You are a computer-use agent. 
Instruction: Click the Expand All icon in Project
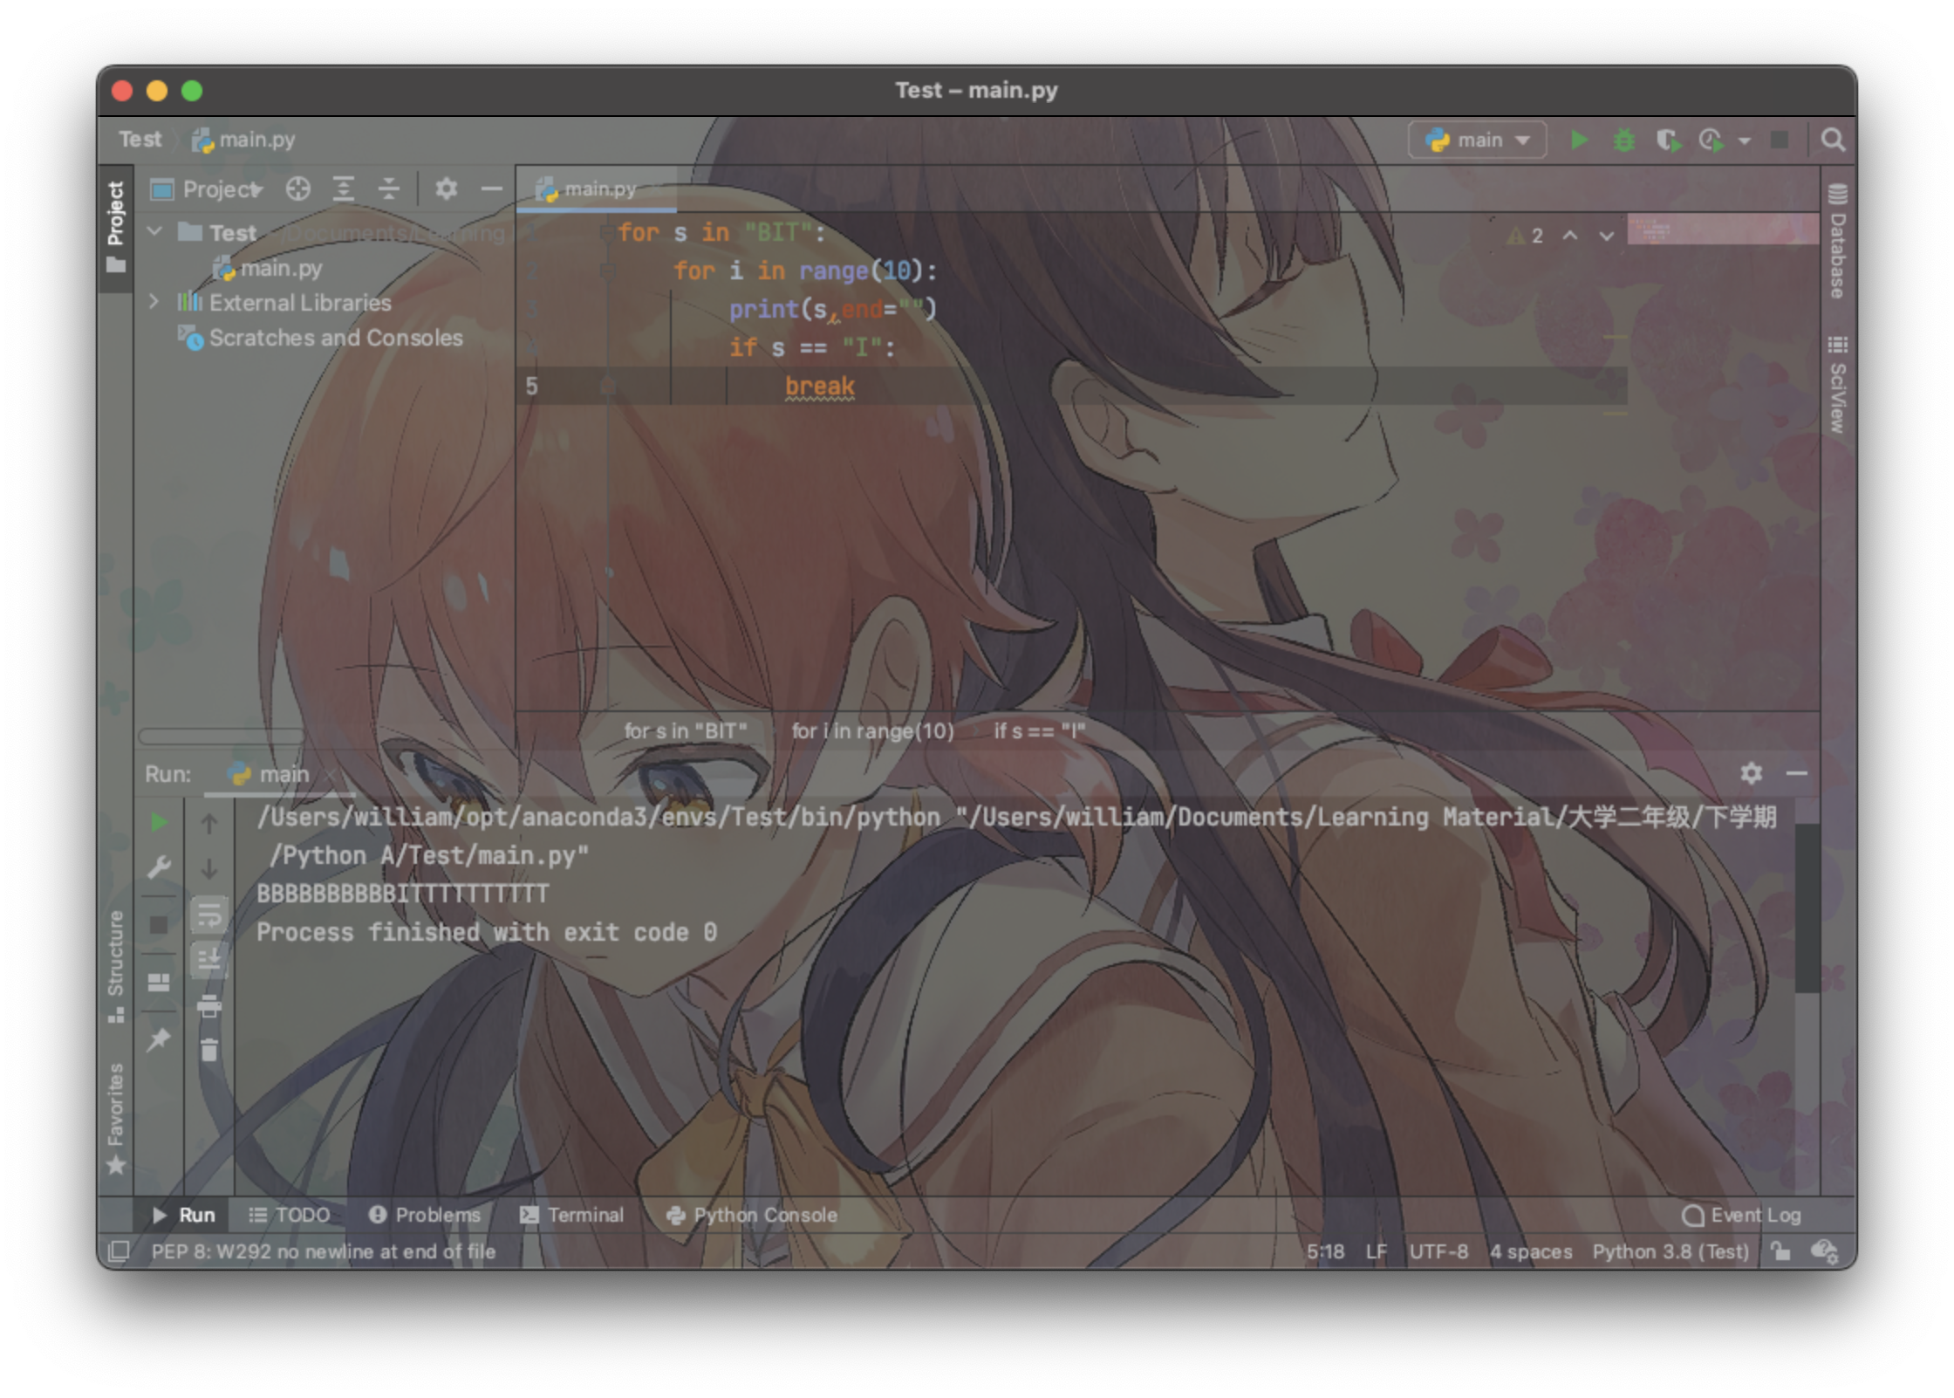point(344,188)
